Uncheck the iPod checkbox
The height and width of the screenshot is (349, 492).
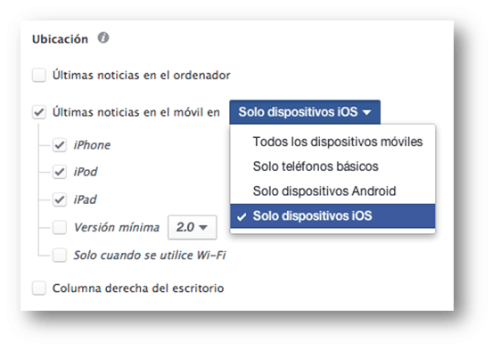pyautogui.click(x=60, y=172)
